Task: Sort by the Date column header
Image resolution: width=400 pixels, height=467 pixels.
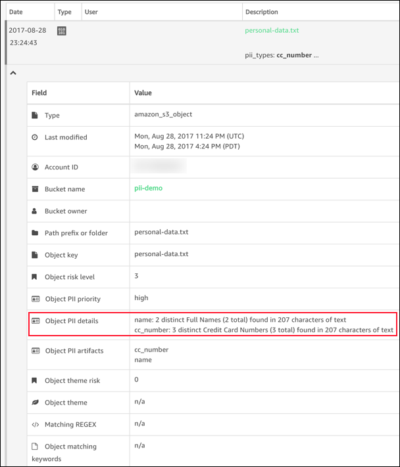Action: [x=16, y=12]
